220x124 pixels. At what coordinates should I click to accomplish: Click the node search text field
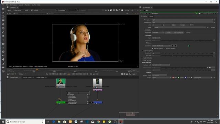point(78,93)
